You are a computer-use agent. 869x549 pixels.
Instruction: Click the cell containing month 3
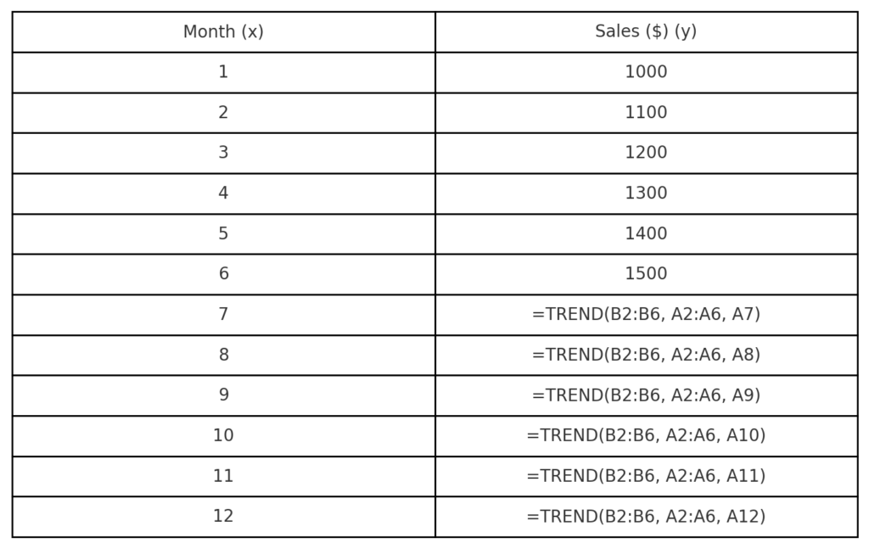click(x=223, y=153)
